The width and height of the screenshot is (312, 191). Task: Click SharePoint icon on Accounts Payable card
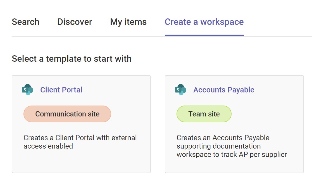click(181, 90)
